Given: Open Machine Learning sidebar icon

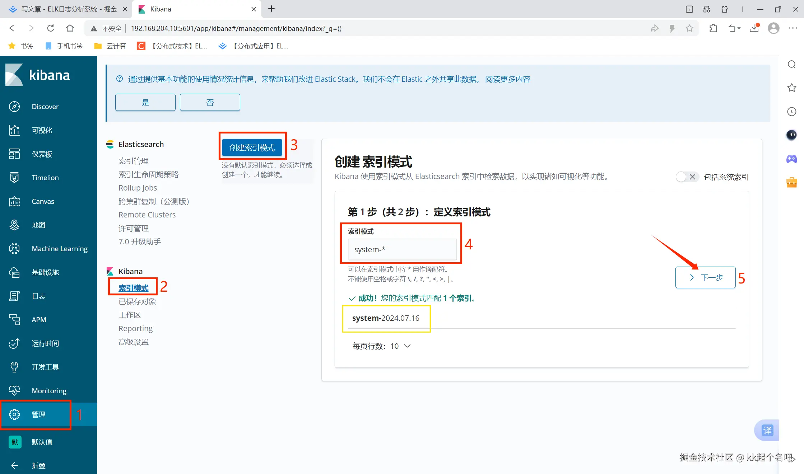Looking at the screenshot, I should (14, 249).
